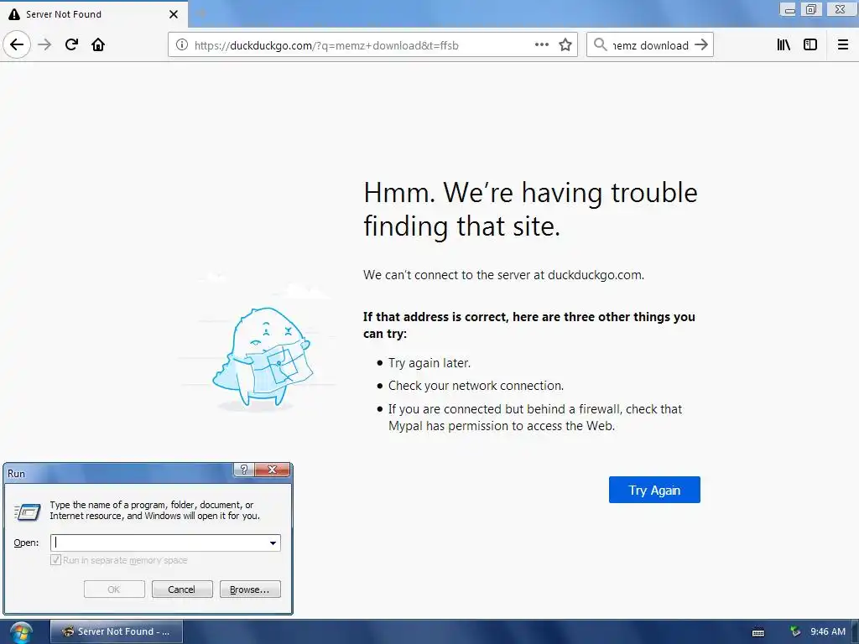This screenshot has height=644, width=859.
Task: Reload the current page
Action: point(71,45)
